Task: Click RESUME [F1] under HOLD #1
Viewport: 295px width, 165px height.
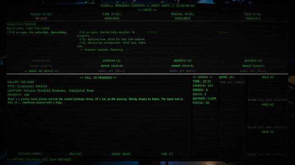Action: pos(256,100)
